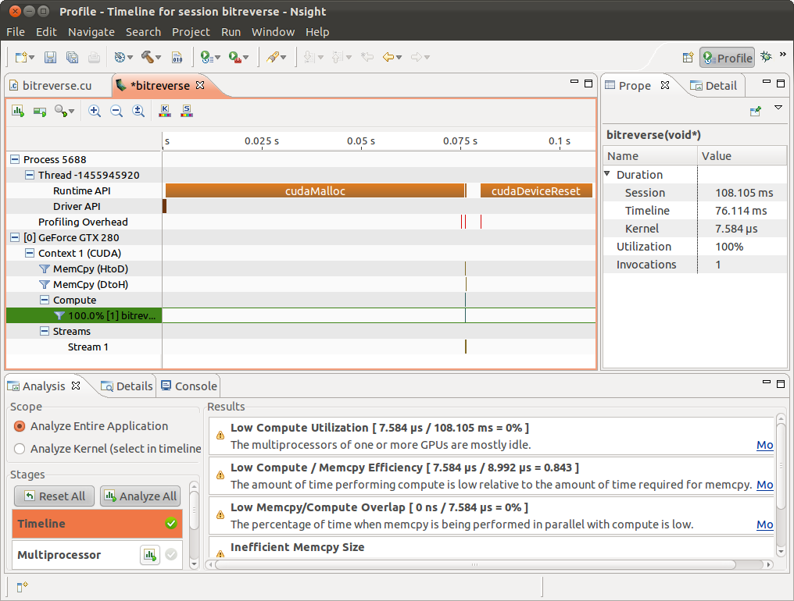794x601 pixels.
Task: Open the binary file viewer icon
Action: 177,56
